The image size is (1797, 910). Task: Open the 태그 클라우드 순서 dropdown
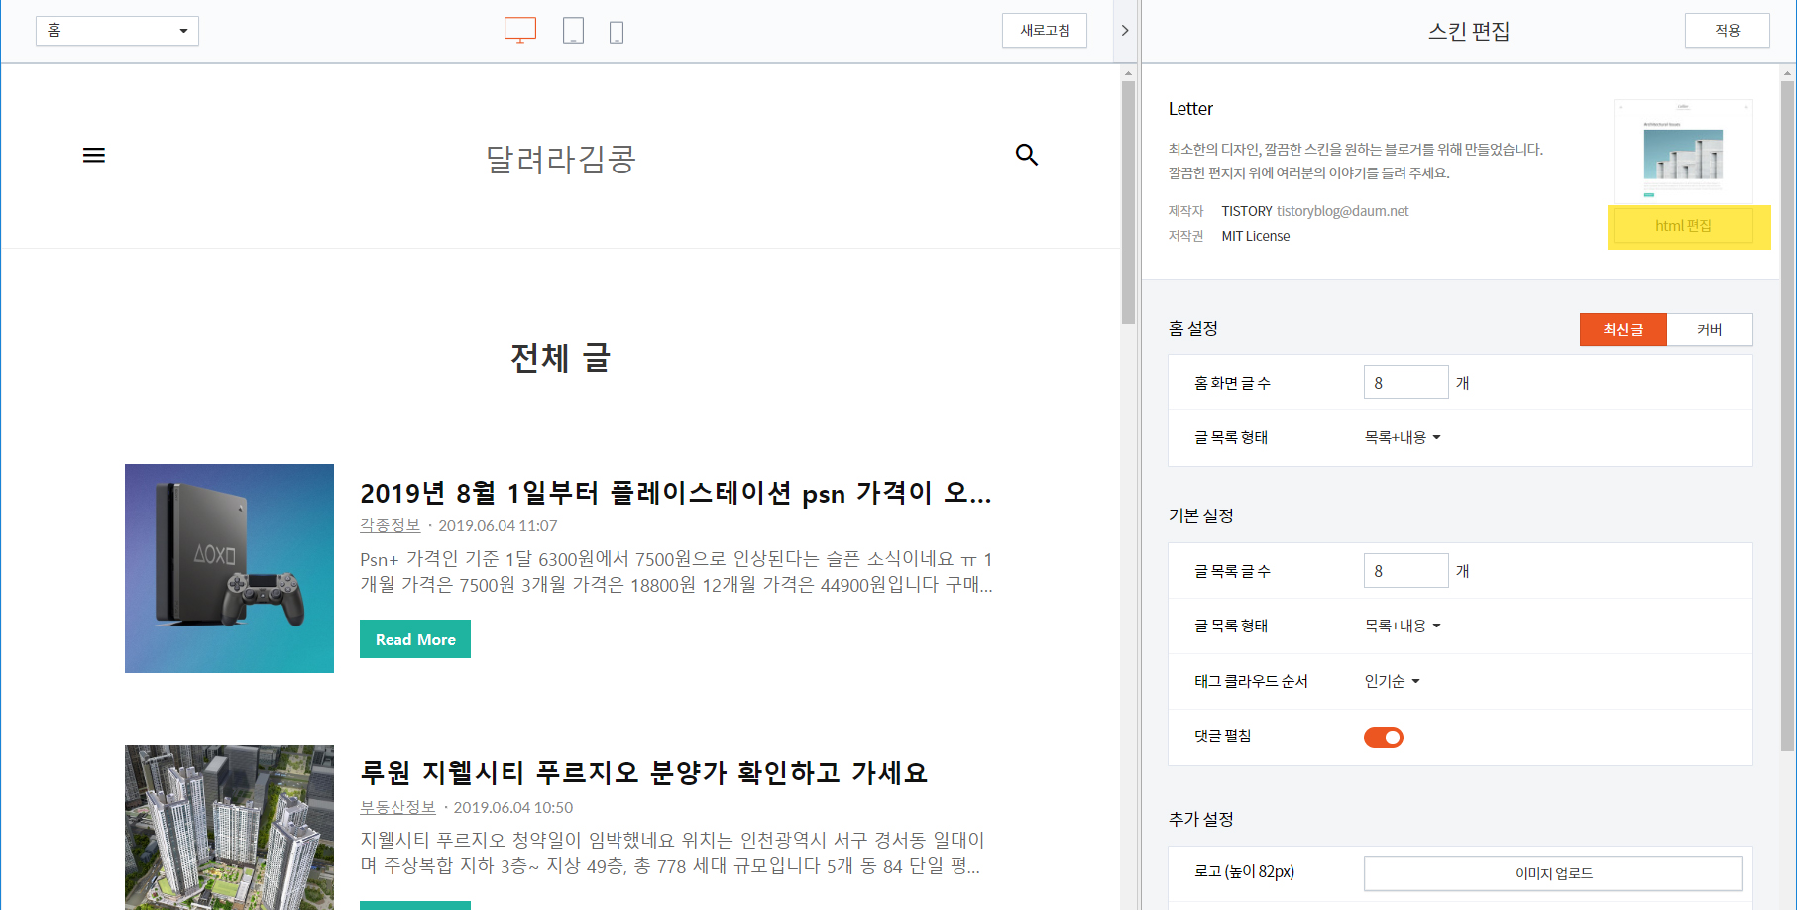[x=1392, y=681]
